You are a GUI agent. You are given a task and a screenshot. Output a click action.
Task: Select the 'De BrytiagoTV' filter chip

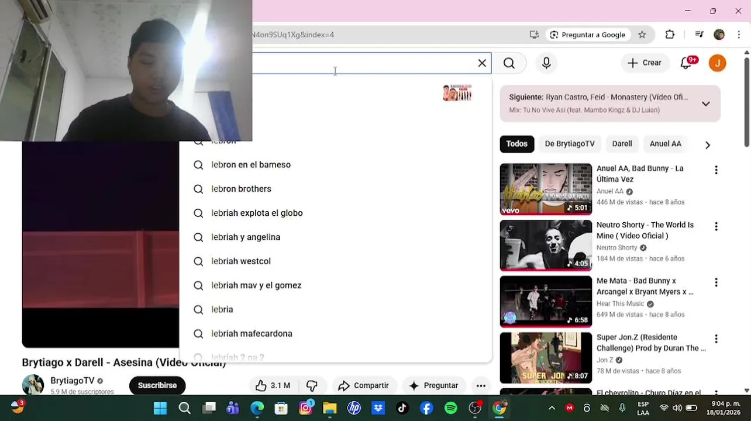pos(570,144)
